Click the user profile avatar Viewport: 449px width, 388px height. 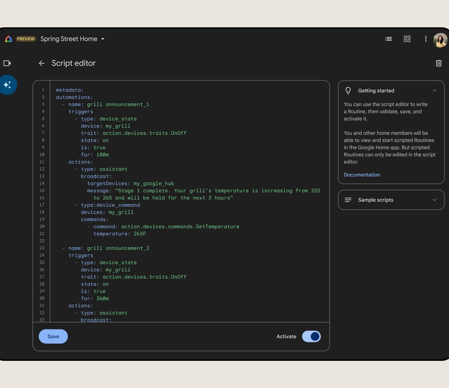(x=440, y=40)
